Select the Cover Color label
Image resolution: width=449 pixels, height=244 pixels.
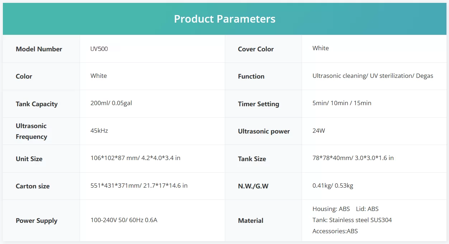(x=255, y=49)
